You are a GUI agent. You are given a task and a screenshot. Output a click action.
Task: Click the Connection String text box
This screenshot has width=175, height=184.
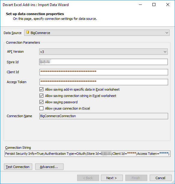point(87,154)
